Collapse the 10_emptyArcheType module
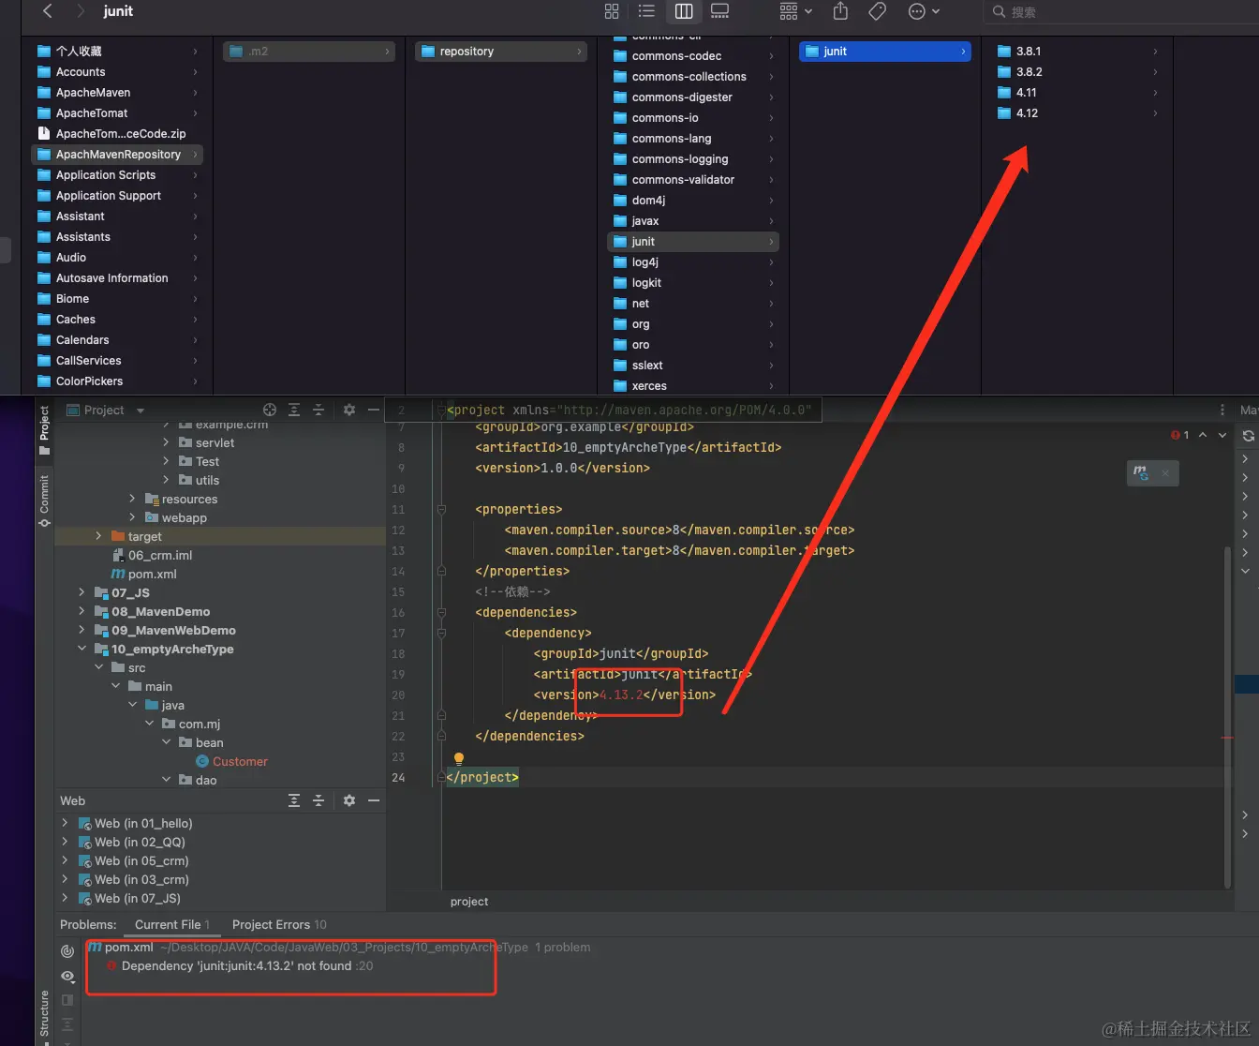1259x1046 pixels. tap(81, 649)
